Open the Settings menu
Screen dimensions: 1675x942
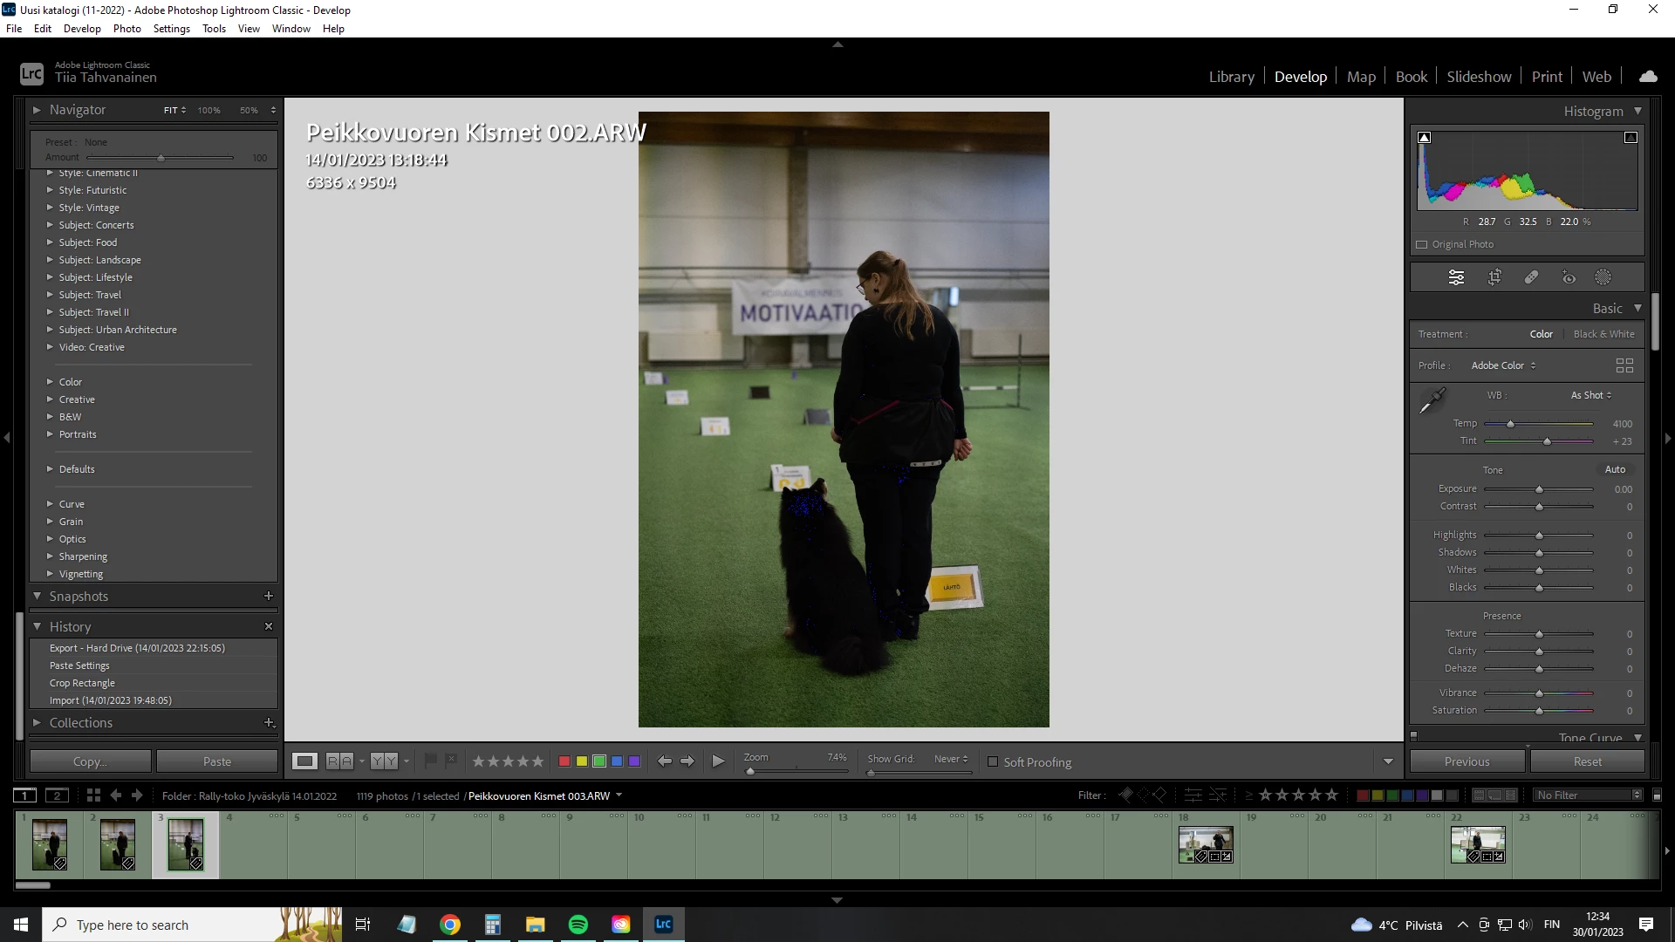[x=171, y=29]
